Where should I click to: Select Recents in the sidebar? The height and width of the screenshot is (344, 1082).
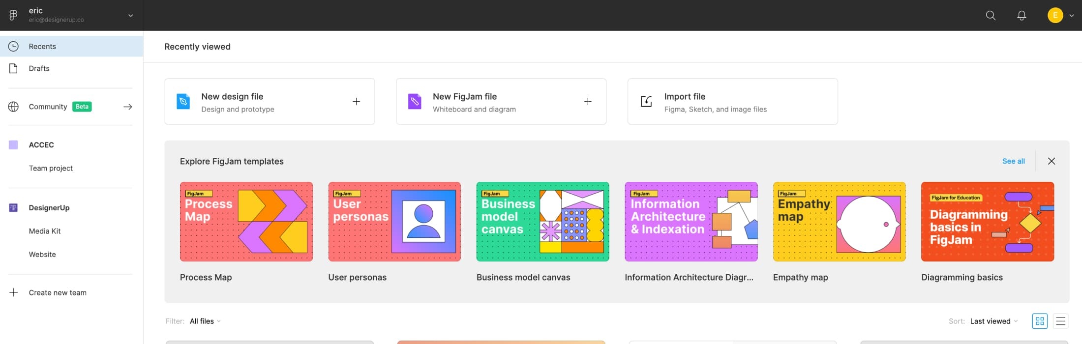coord(42,46)
